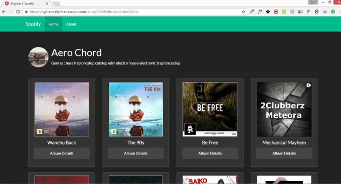
Task: Open Album Details for Wanchu Back
Action: tap(62, 153)
